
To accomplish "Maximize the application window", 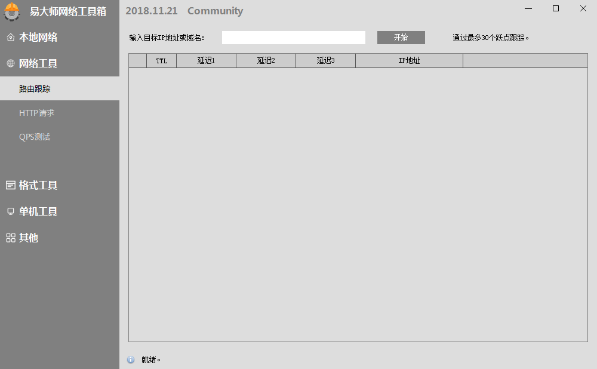I will click(556, 8).
